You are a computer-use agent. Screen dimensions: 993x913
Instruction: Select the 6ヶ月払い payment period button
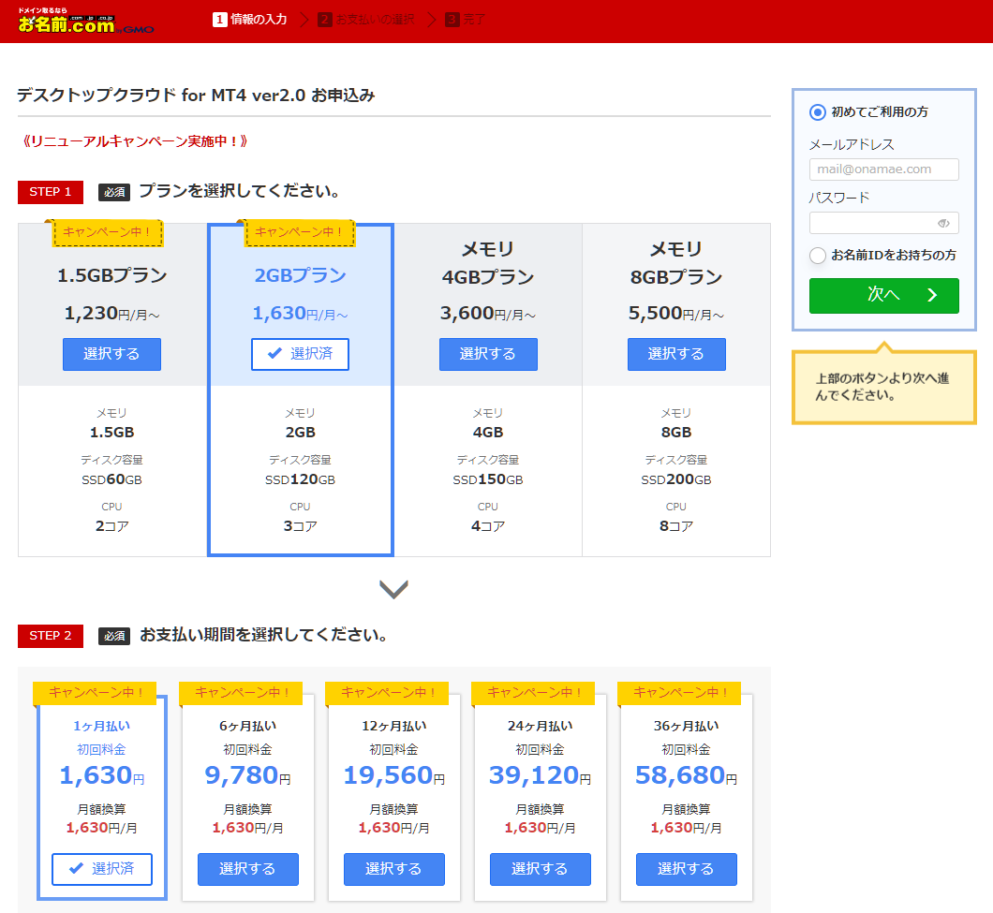pos(247,869)
